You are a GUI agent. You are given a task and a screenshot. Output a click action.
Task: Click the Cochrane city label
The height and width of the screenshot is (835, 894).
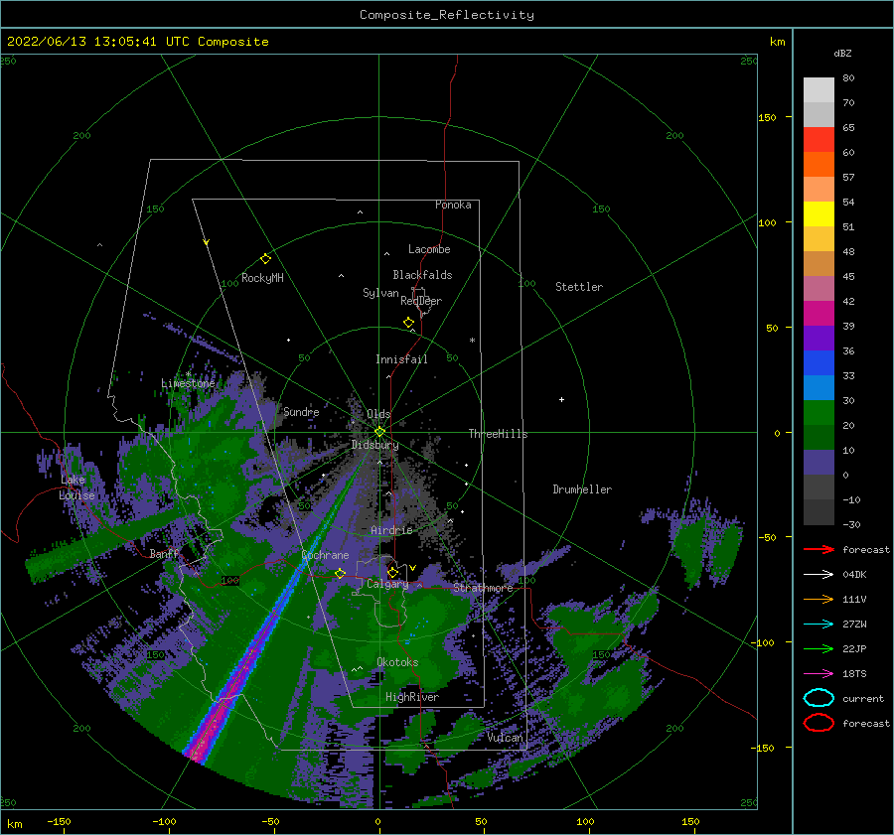click(325, 555)
